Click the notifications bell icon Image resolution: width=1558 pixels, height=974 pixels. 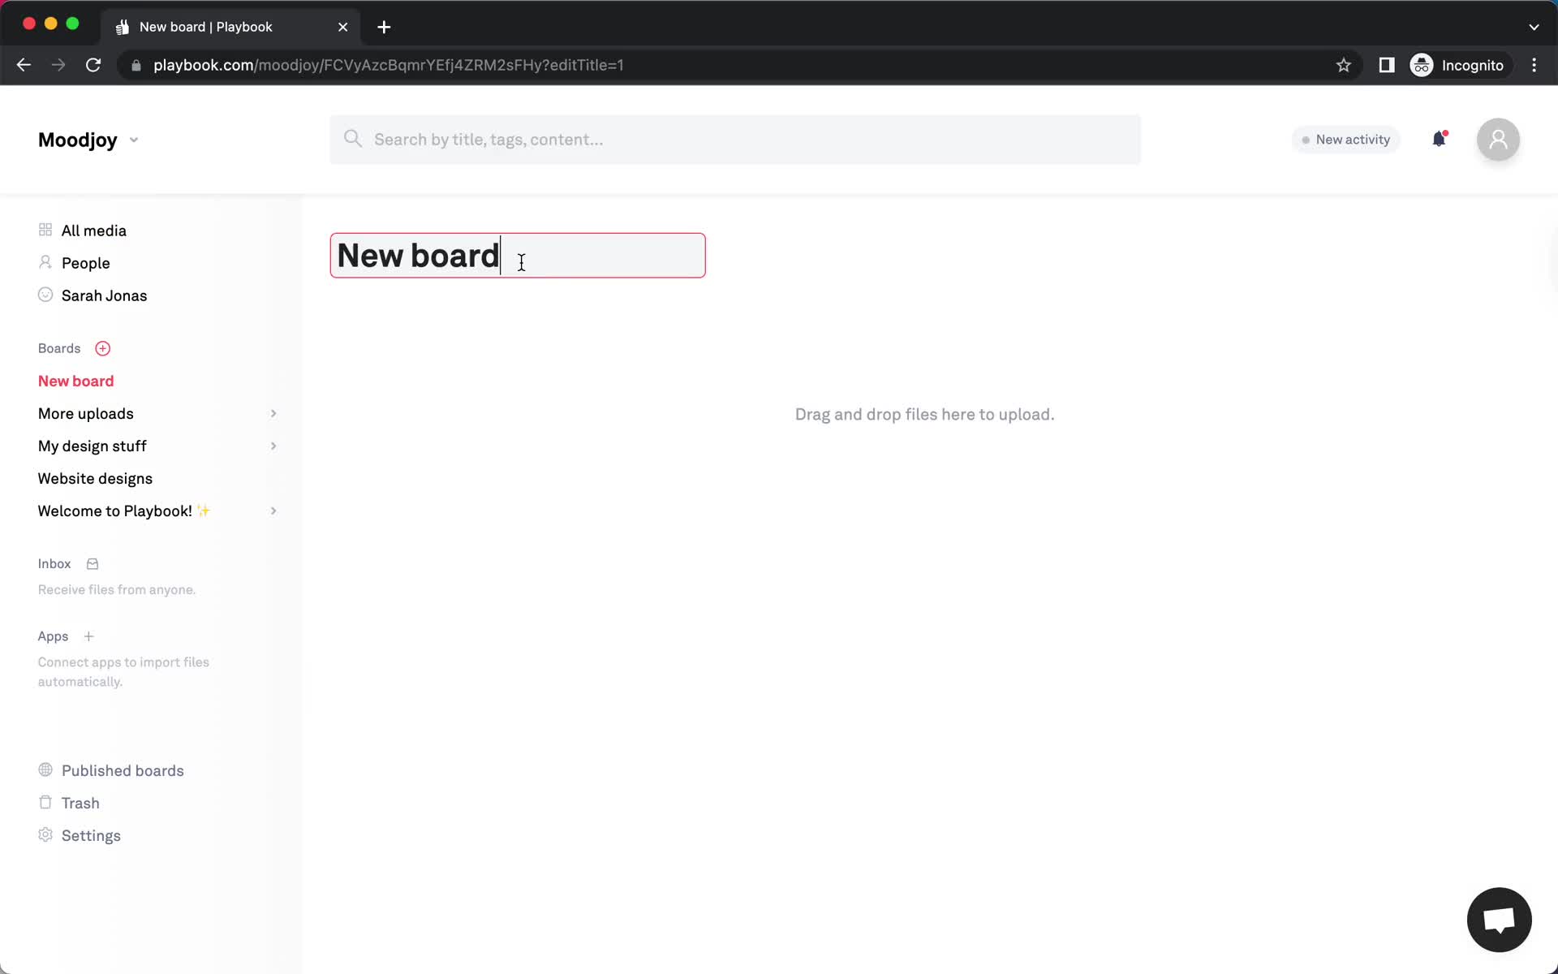click(x=1439, y=139)
